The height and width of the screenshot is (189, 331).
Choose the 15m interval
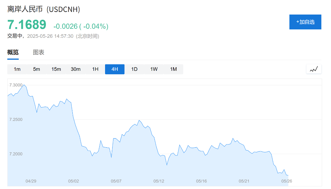[56, 69]
